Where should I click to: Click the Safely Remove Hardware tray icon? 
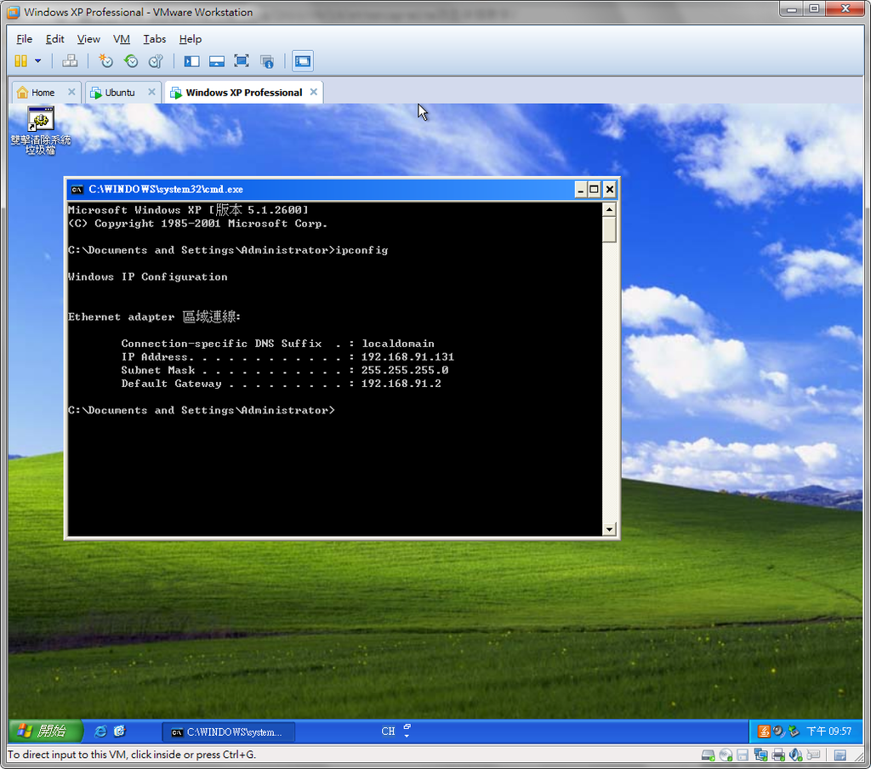794,732
